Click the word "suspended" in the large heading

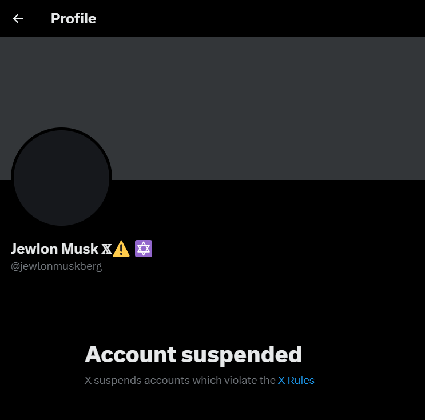[241, 355]
